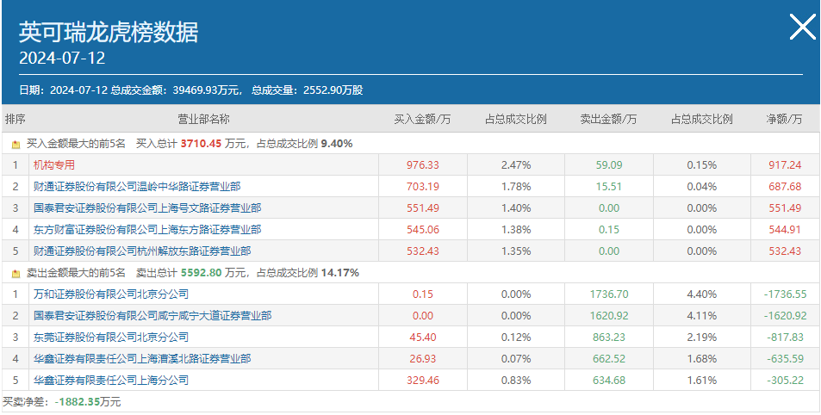The height and width of the screenshot is (415, 821).
Task: Open 财通证券股份有限公司杭州解放东路证券营业部 link
Action: pyautogui.click(x=142, y=251)
